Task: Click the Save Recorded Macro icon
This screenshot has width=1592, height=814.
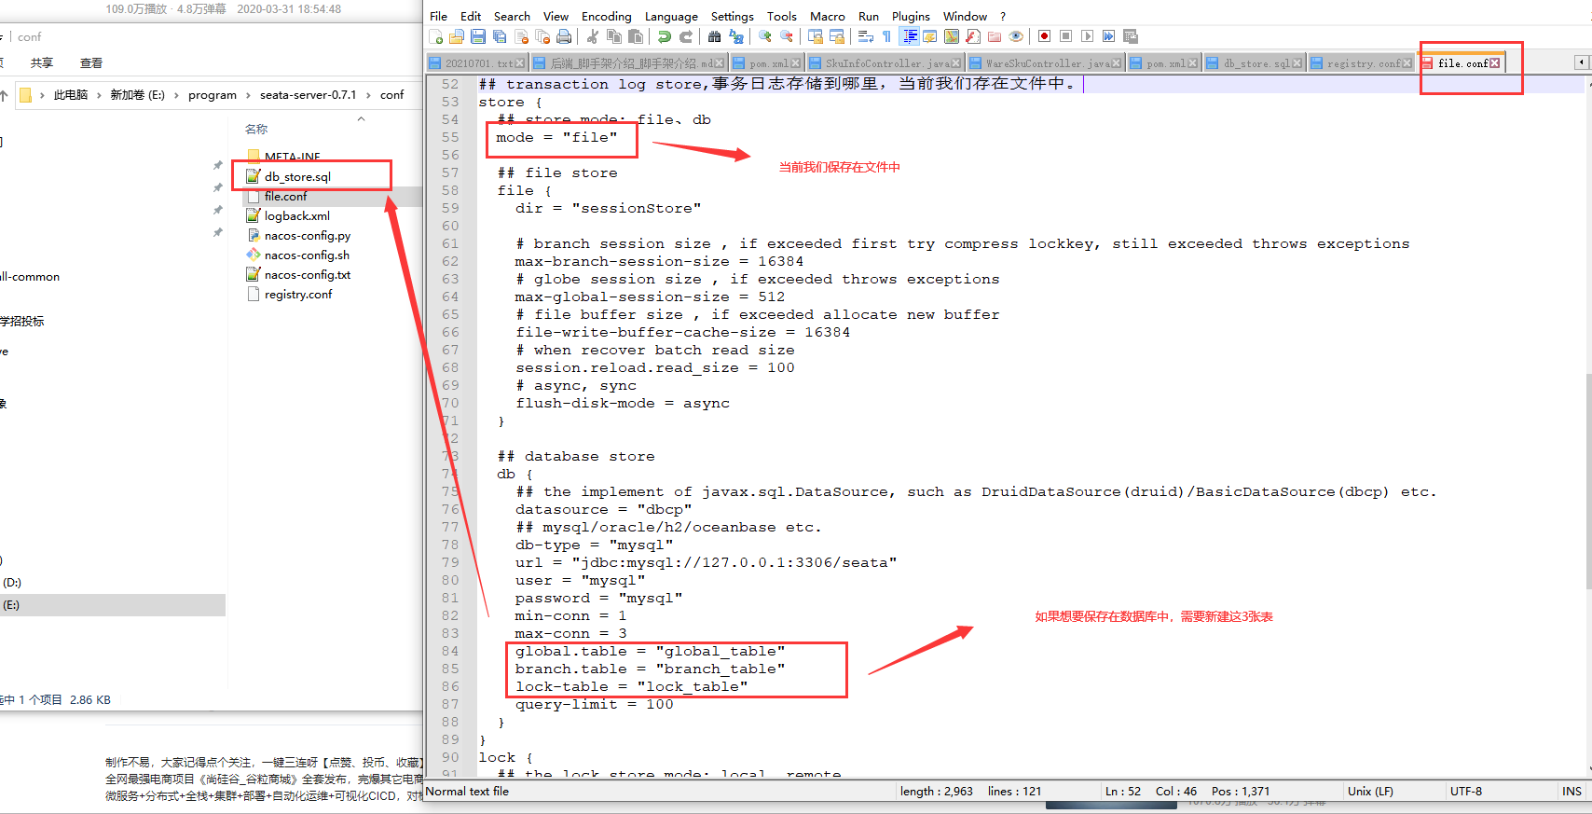Action: [1131, 36]
